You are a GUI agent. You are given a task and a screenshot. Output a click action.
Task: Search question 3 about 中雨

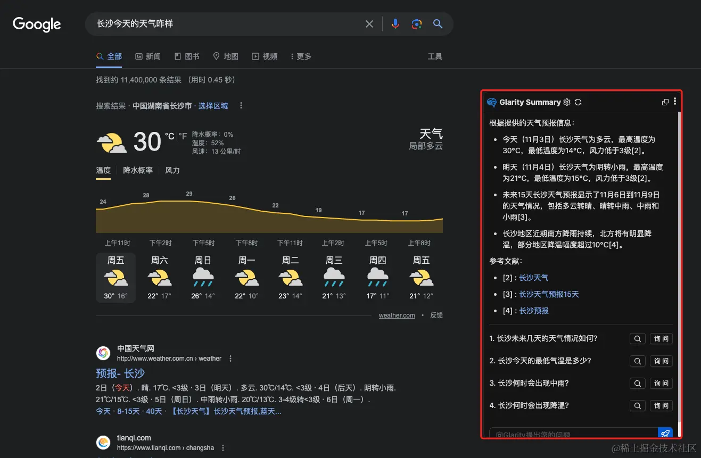pos(637,384)
